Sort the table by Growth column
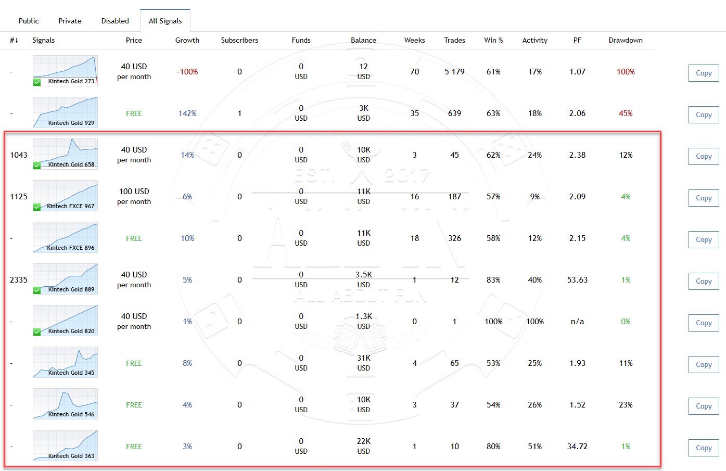 [187, 40]
